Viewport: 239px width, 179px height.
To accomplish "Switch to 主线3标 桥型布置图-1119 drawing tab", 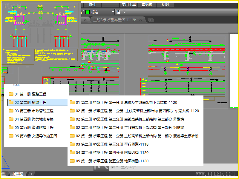I will click(115, 20).
